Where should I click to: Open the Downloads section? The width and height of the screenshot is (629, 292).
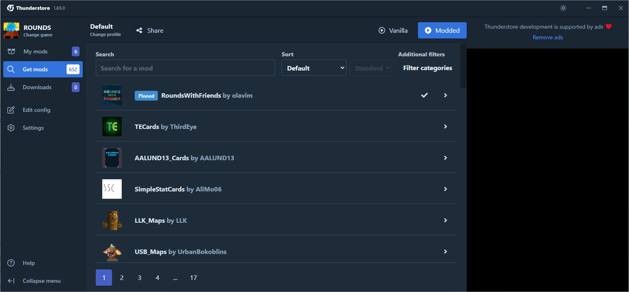click(x=37, y=87)
